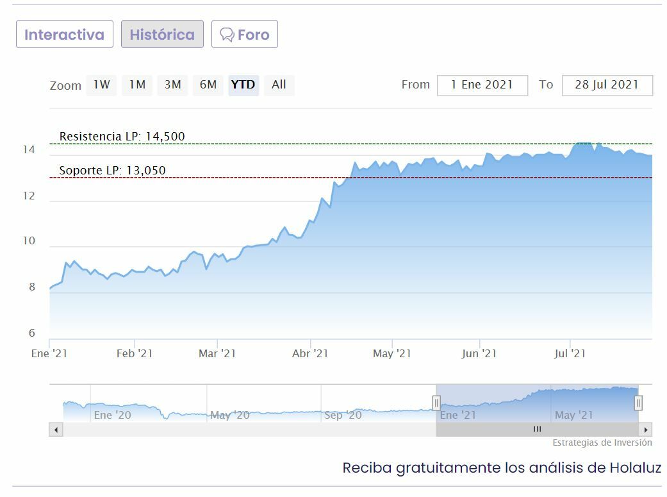This screenshot has width=667, height=497.
Task: Click the speech bubble Foro icon
Action: pos(227,35)
